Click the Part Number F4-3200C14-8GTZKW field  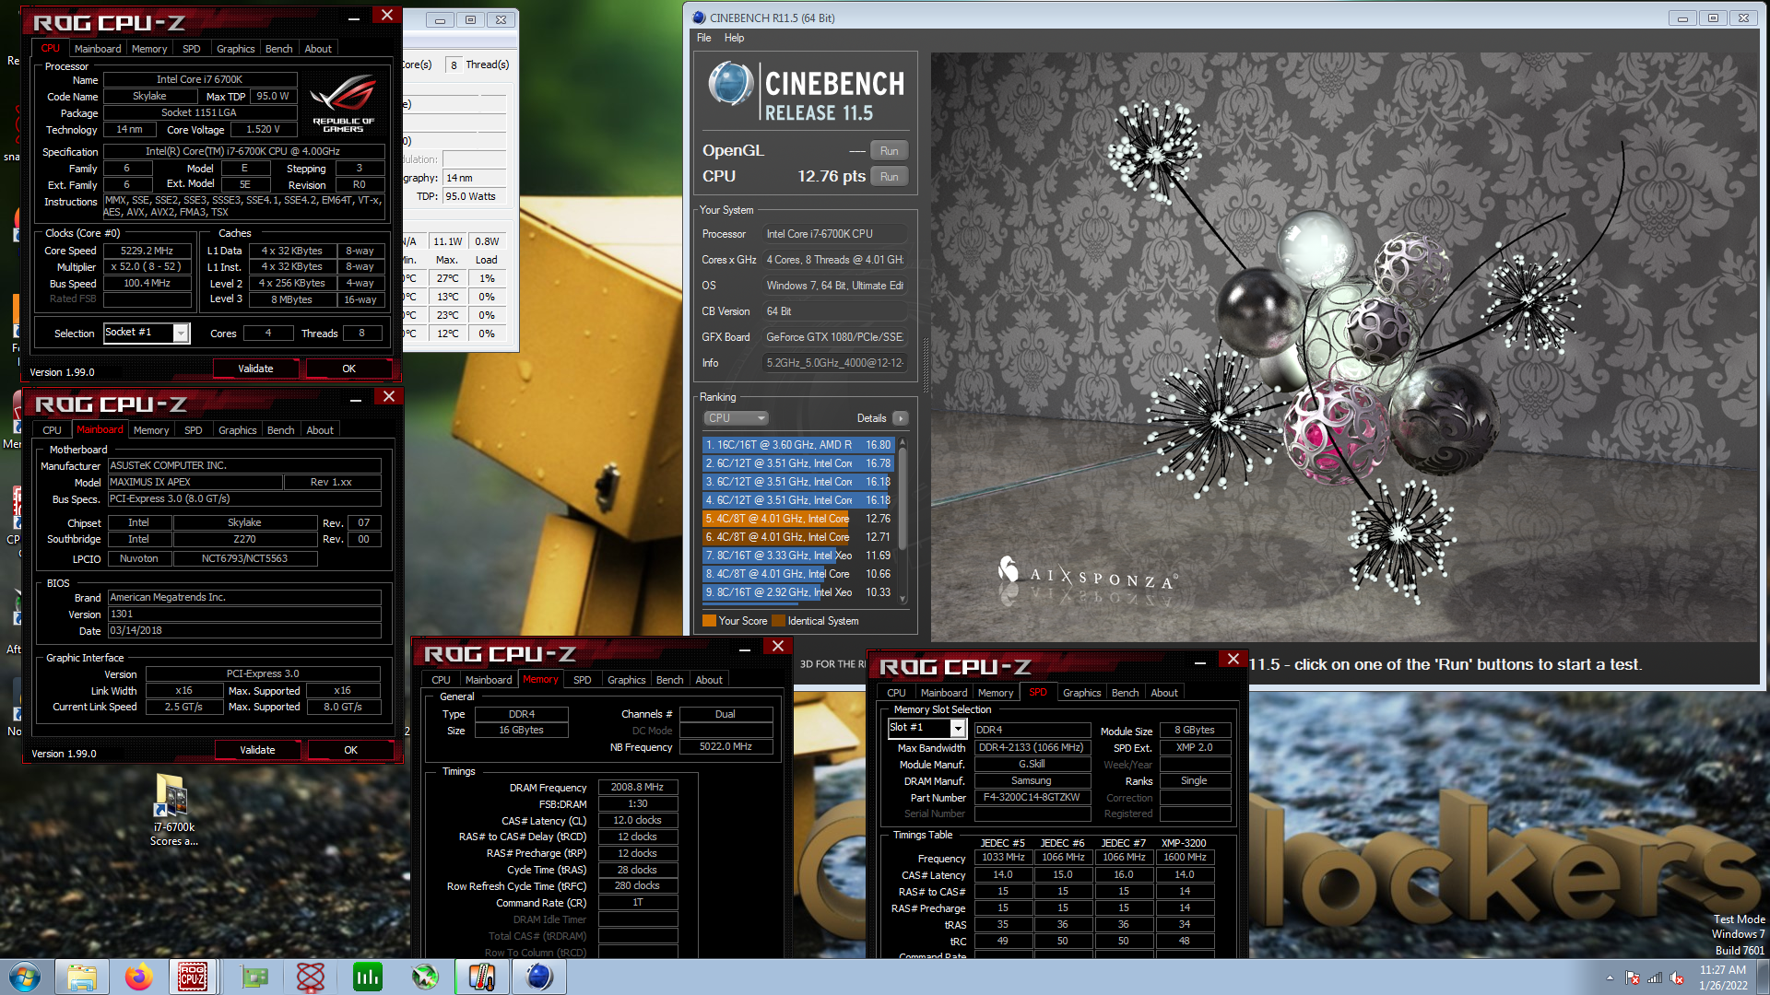point(1032,798)
